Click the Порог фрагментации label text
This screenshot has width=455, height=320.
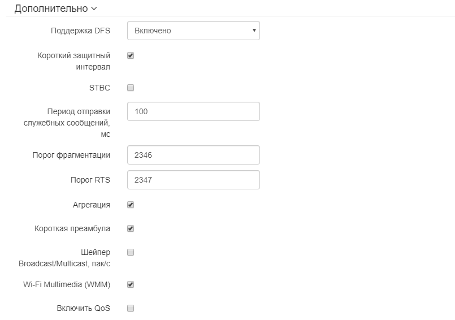(x=71, y=155)
